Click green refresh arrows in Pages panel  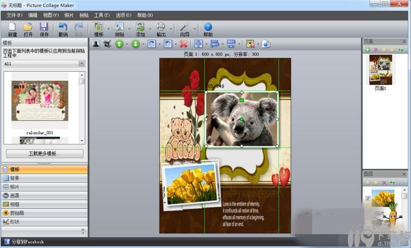(401, 49)
